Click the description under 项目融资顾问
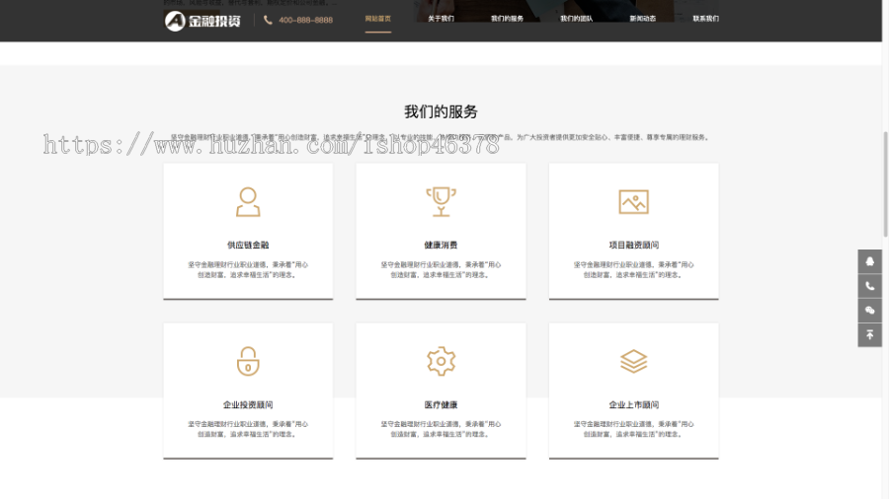This screenshot has width=889, height=499. [x=634, y=269]
